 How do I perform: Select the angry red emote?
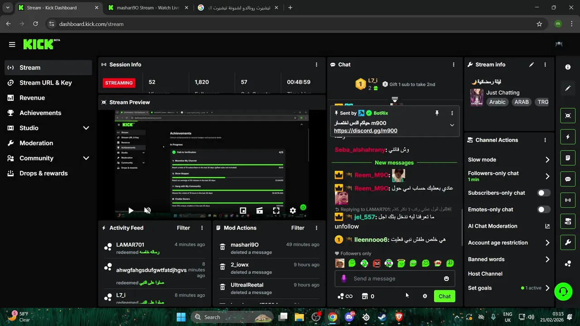377,263
